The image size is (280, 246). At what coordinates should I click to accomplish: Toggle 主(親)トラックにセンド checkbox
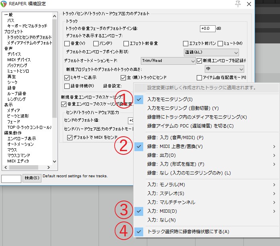coord(123,78)
